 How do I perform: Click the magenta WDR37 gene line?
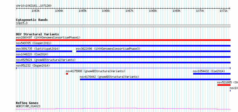tap(123, 109)
